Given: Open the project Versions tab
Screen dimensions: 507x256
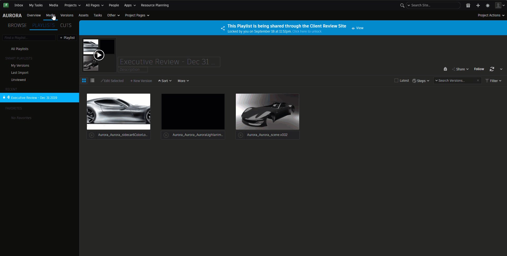Looking at the screenshot, I should tap(67, 15).
